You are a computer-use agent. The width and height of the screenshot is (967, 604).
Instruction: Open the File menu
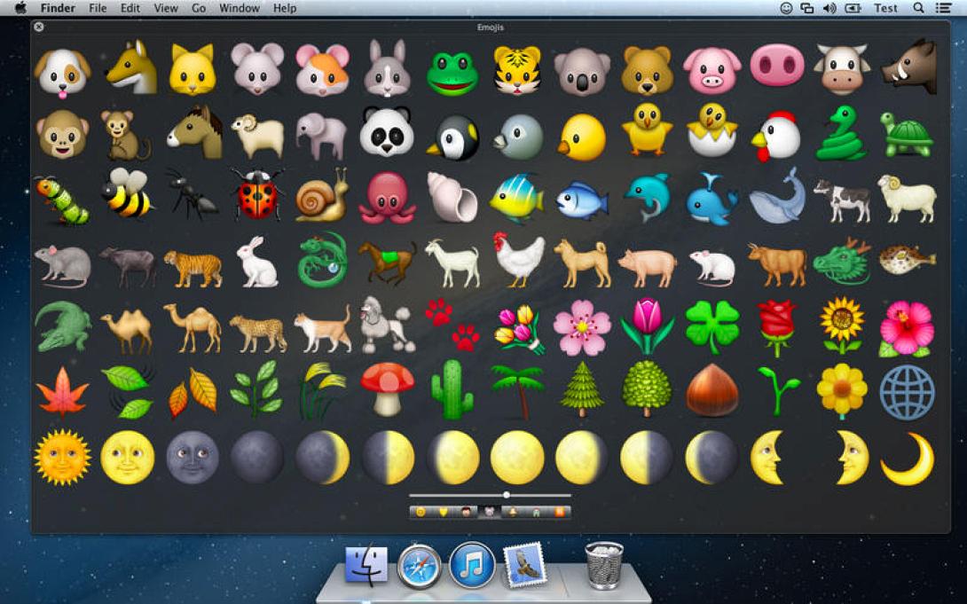98,8
